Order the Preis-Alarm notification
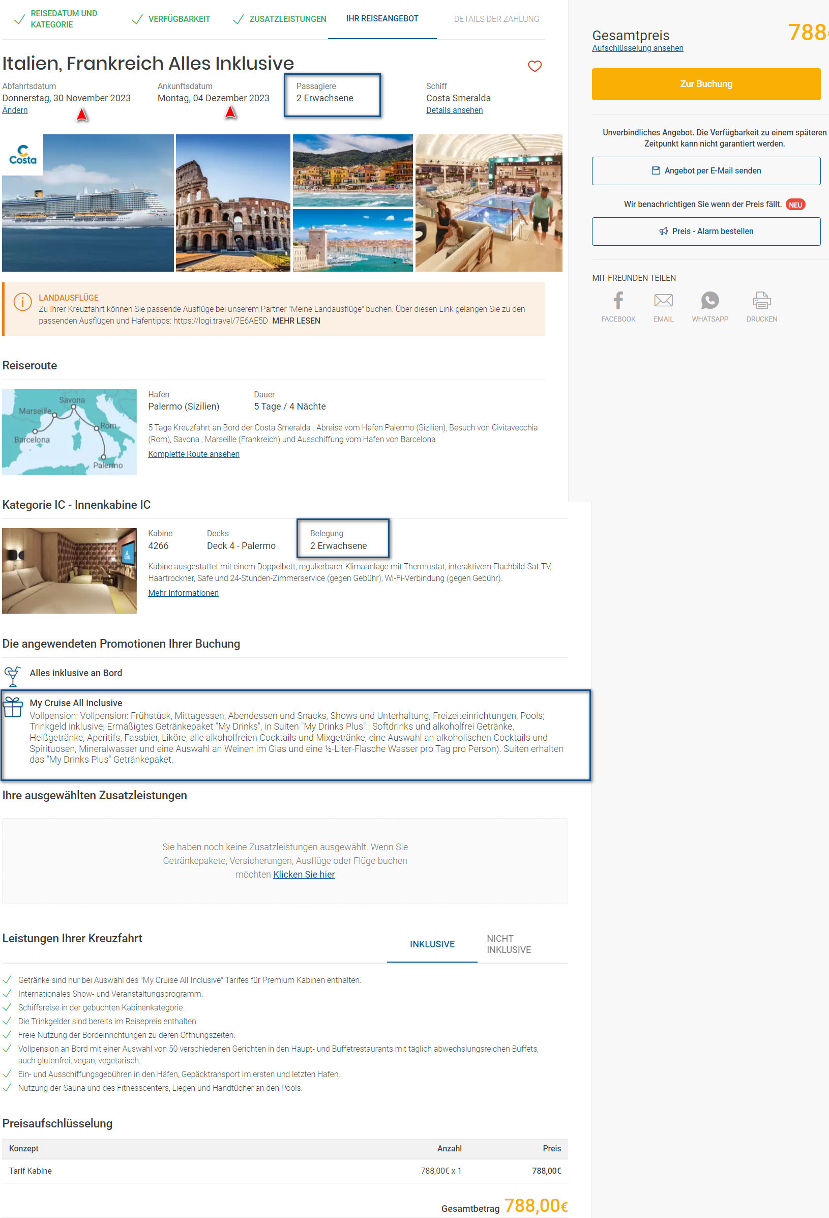Image resolution: width=829 pixels, height=1218 pixels. coord(706,231)
